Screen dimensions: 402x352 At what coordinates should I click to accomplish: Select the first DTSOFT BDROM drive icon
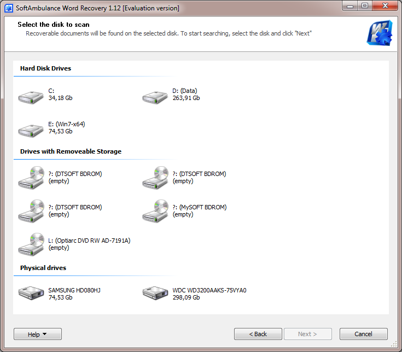coord(31,178)
